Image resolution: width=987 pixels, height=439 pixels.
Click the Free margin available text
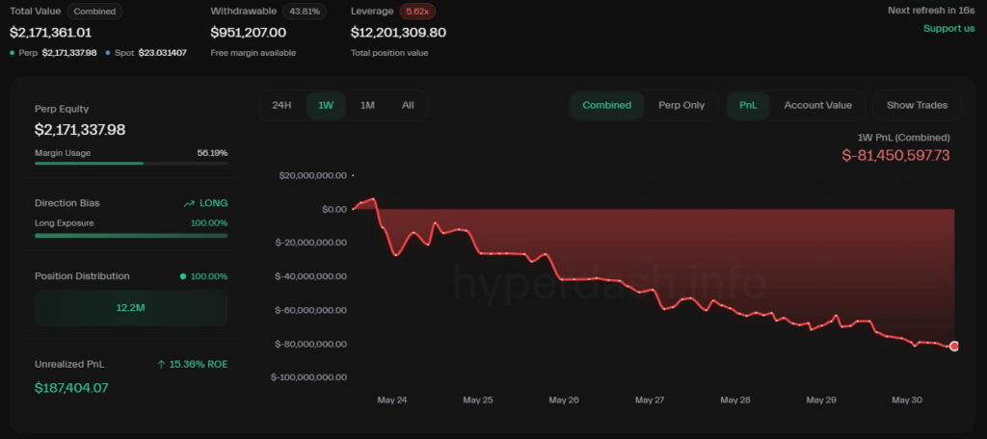(253, 53)
